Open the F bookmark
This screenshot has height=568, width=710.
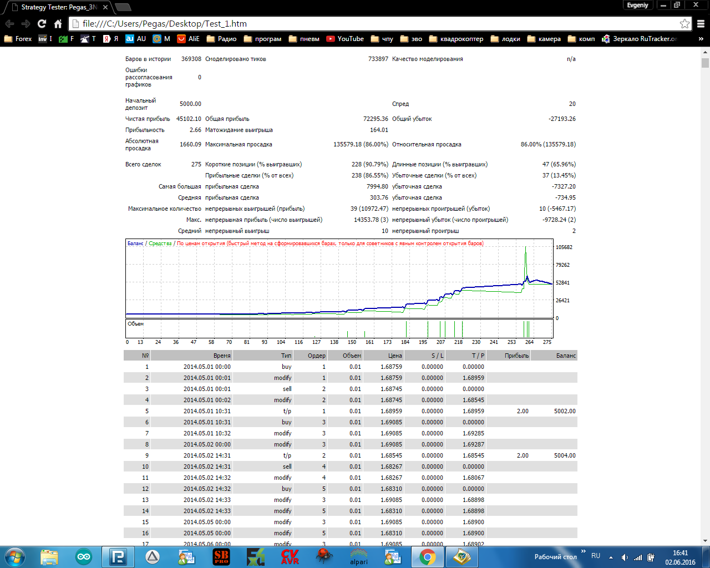[67, 39]
